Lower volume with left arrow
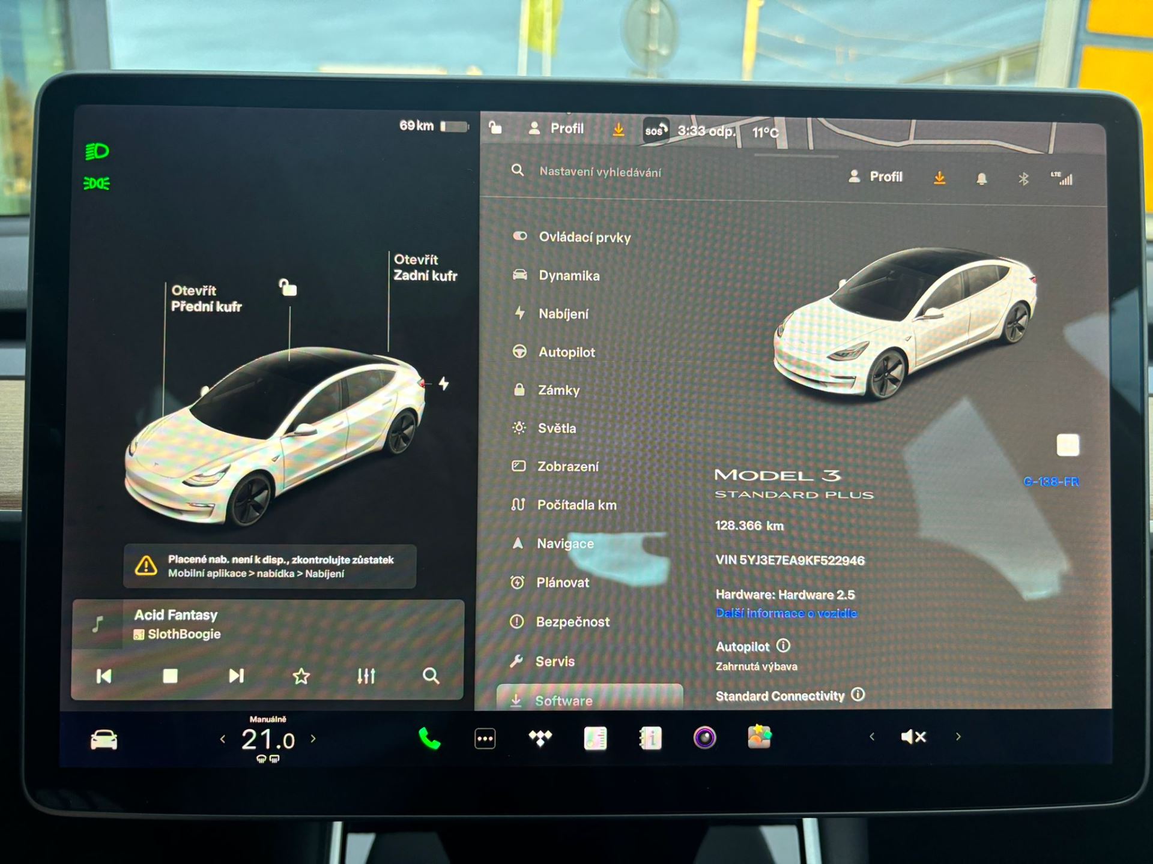This screenshot has height=864, width=1153. click(871, 736)
